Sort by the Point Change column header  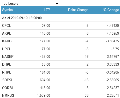tap(78, 10)
